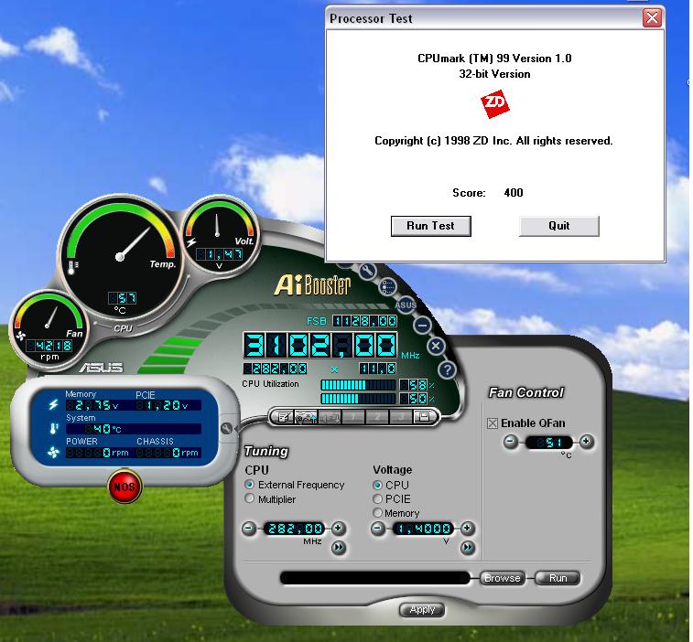Open the wrench settings icon in AI Booster

click(367, 271)
